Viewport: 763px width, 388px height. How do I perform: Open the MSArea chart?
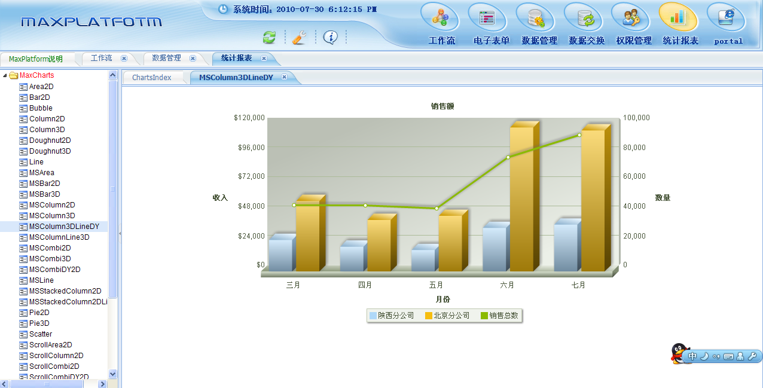click(42, 173)
